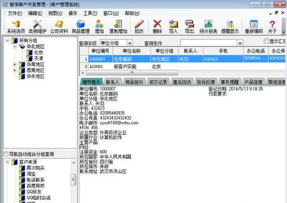Toggle the 显示汇总 checkbox
287x203 pixels.
(x=266, y=41)
